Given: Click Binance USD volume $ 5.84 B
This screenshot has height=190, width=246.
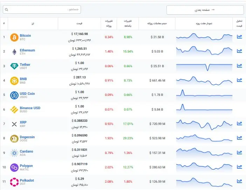Looking at the screenshot, I should pos(157,110).
